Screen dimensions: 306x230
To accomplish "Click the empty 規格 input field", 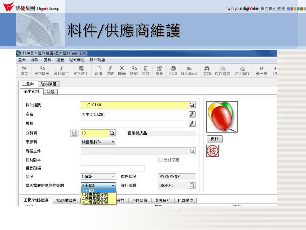I will [135, 124].
